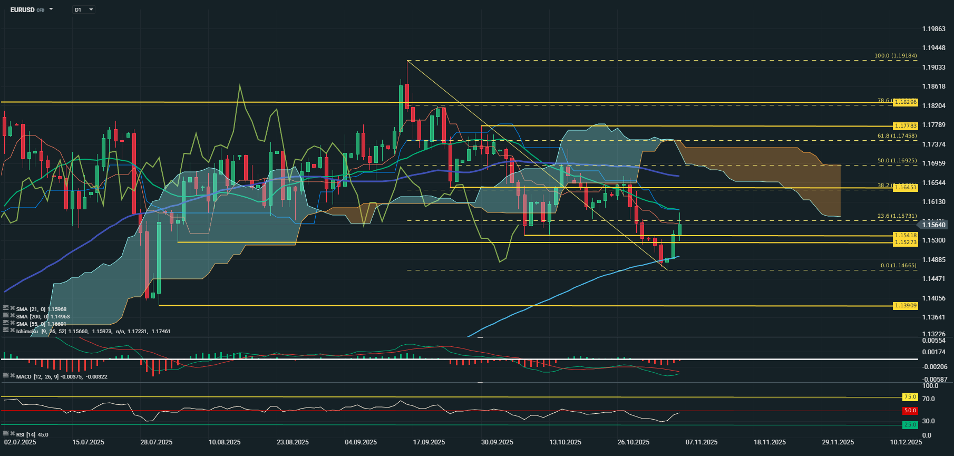
Task: Open MACD indicator settings icon
Action: (6, 375)
